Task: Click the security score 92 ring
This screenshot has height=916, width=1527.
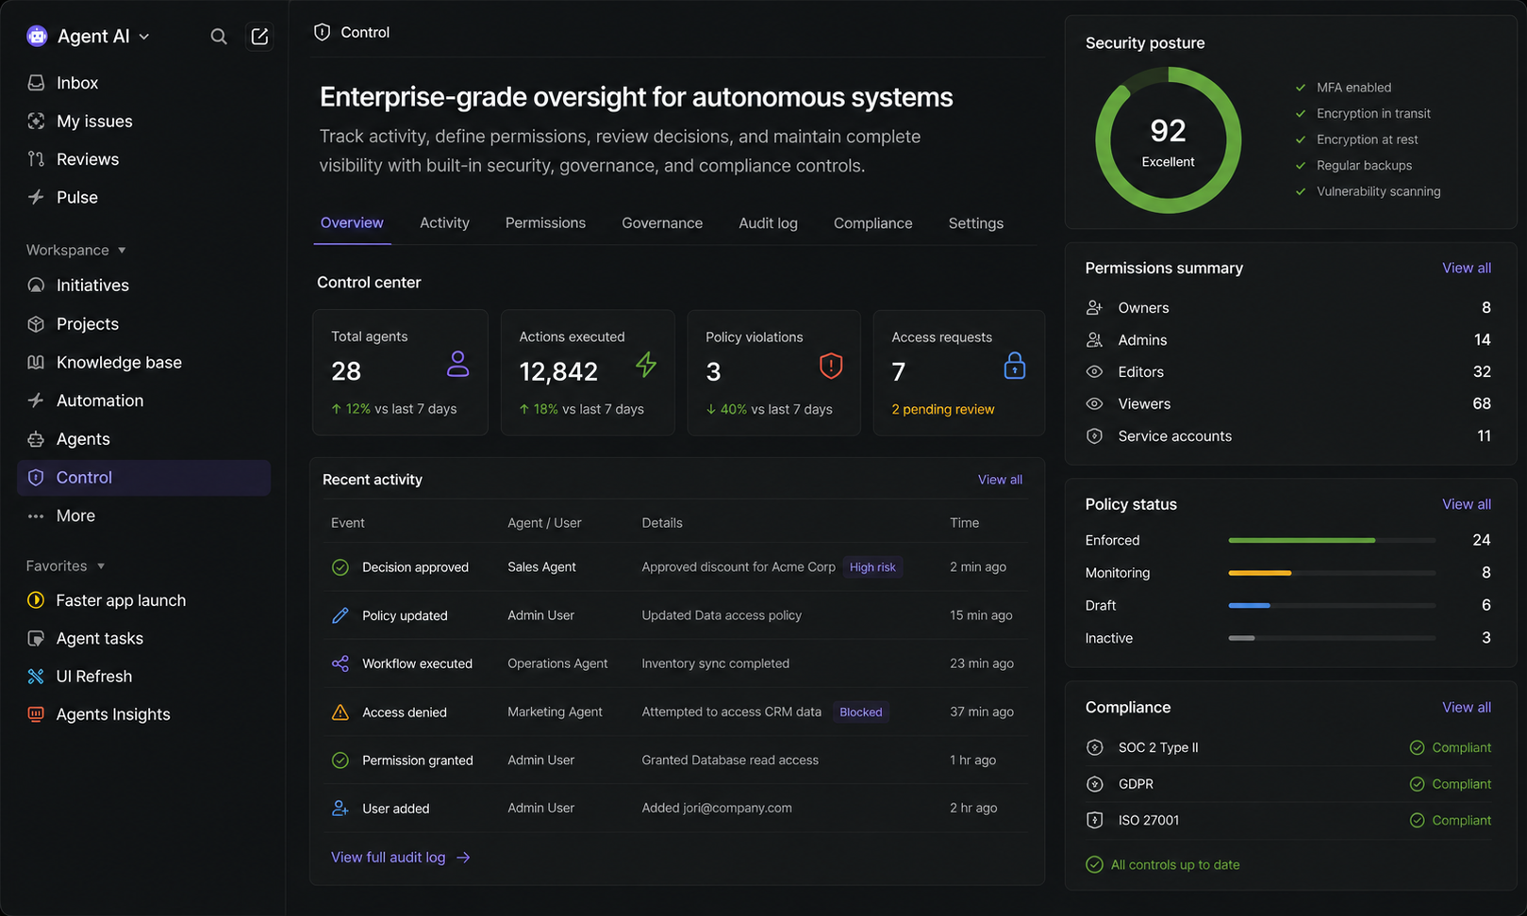Action: coord(1168,139)
